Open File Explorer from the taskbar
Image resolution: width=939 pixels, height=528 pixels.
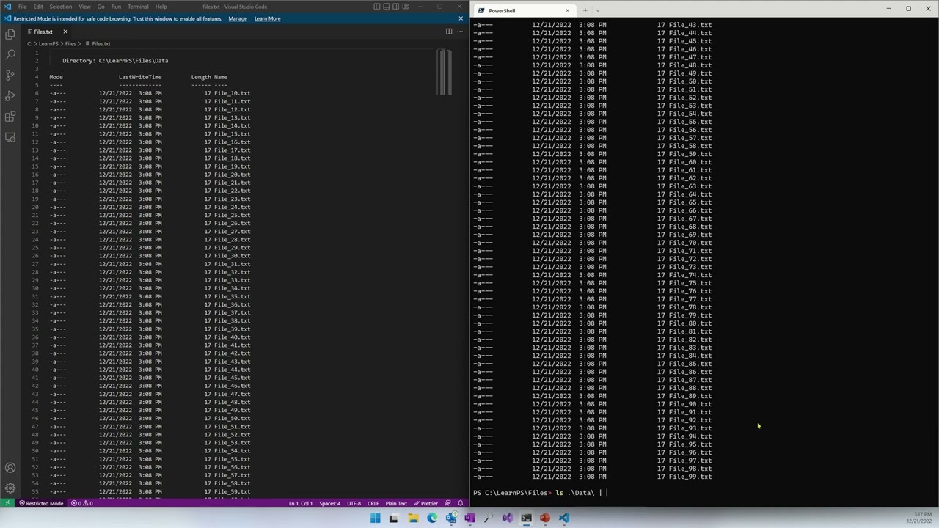pyautogui.click(x=413, y=518)
